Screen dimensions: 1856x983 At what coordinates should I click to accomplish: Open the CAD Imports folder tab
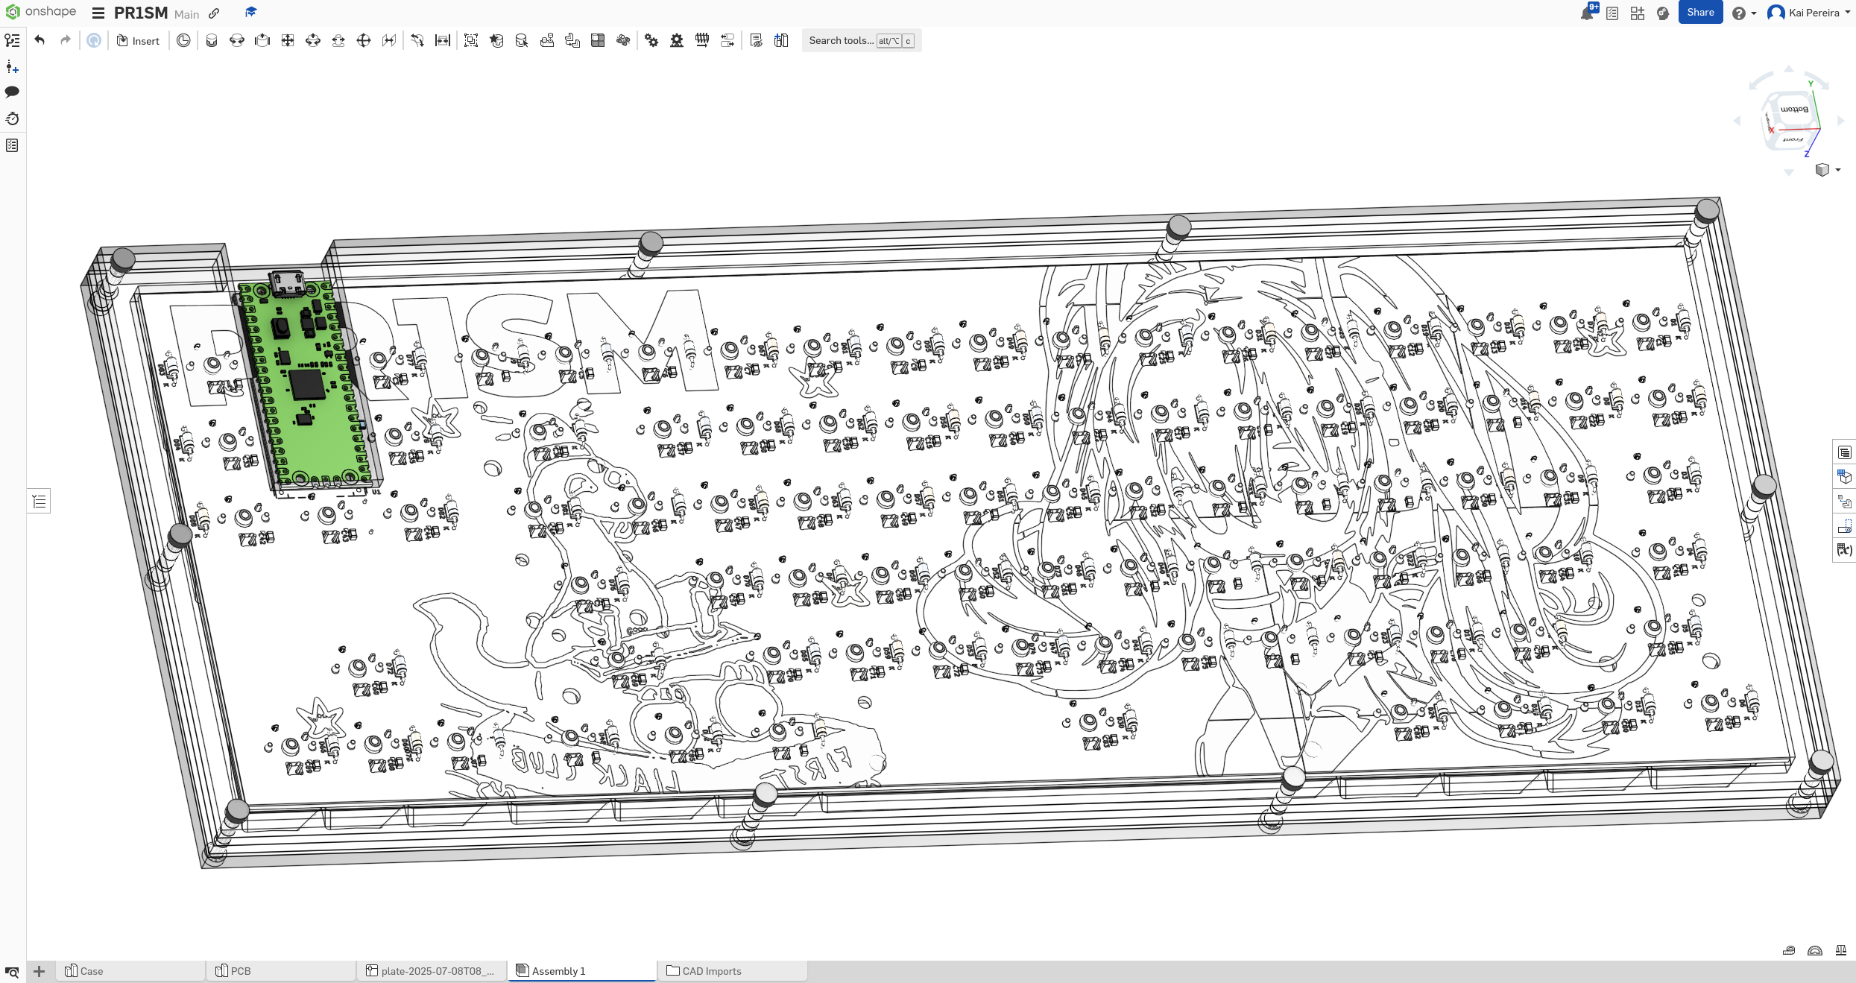733,971
